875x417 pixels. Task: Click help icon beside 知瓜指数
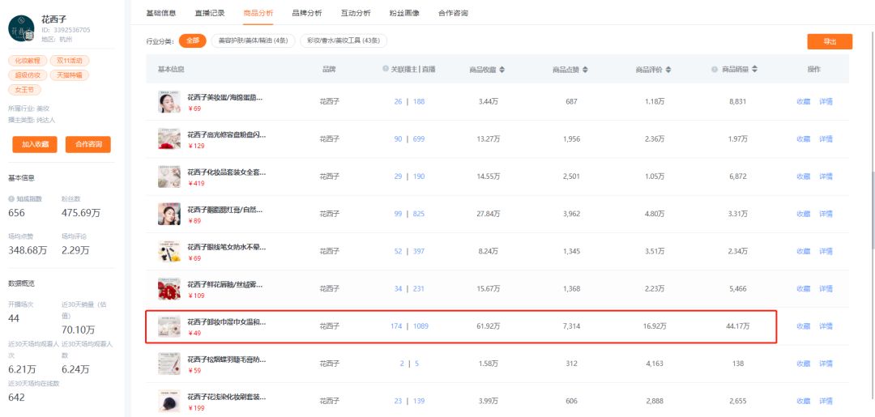click(x=11, y=198)
